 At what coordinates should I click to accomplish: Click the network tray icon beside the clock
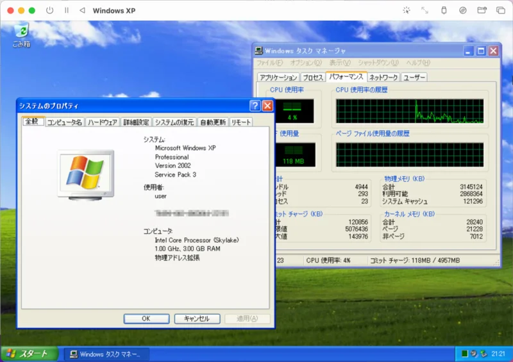coord(484,354)
